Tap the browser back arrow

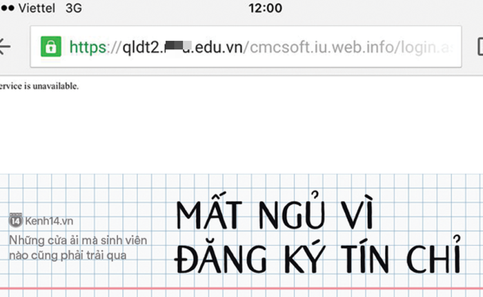(5, 46)
